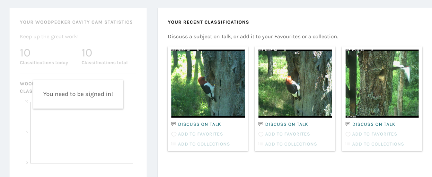The image size is (432, 177).
Task: Click the collections list icon under second image
Action: pyautogui.click(x=261, y=144)
